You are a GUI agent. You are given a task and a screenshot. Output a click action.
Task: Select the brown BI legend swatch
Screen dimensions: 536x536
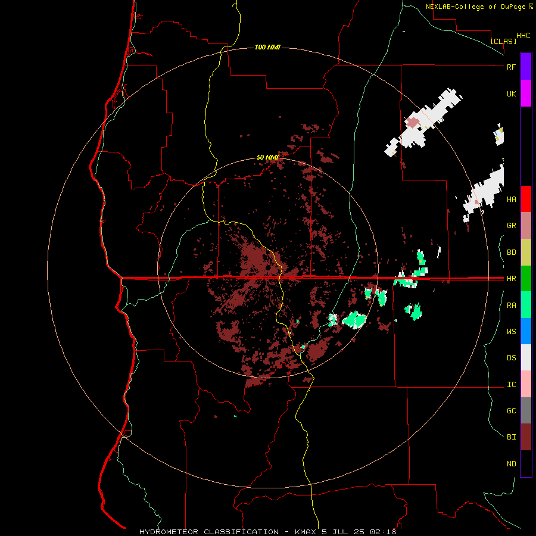pyautogui.click(x=526, y=437)
